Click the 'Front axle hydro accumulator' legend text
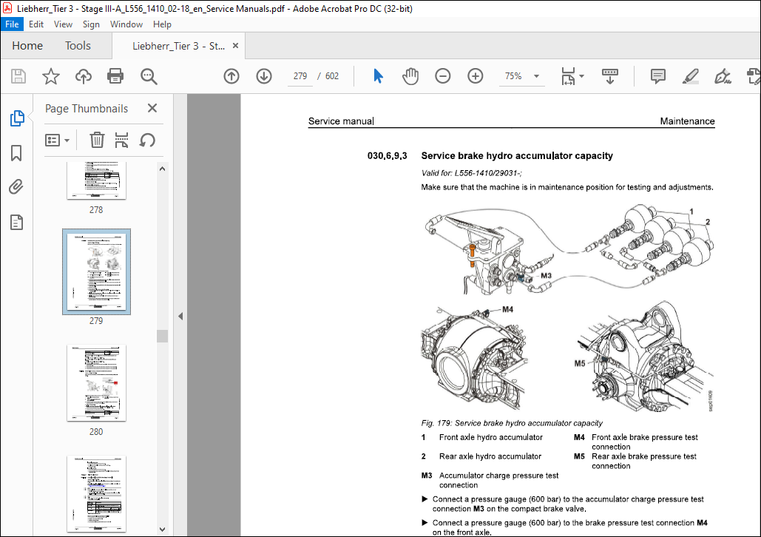The height and width of the screenshot is (537, 761). click(490, 437)
